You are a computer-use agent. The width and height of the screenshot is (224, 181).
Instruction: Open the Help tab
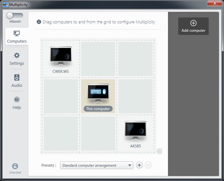[17, 103]
